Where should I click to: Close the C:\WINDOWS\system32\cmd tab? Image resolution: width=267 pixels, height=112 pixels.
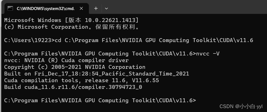point(81,8)
